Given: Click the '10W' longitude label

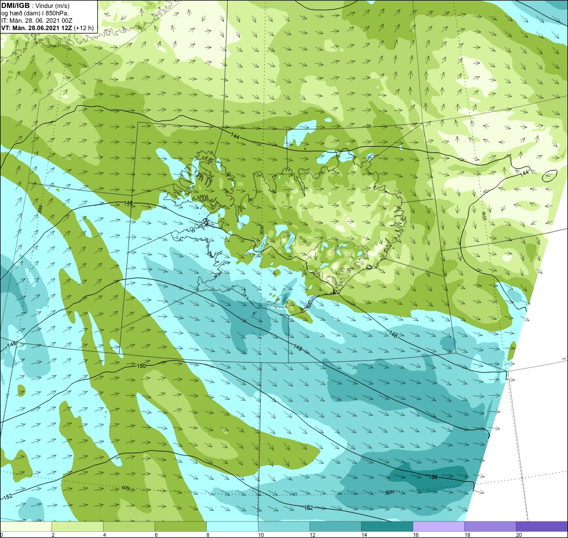Looking at the screenshot, I should pos(485,216).
